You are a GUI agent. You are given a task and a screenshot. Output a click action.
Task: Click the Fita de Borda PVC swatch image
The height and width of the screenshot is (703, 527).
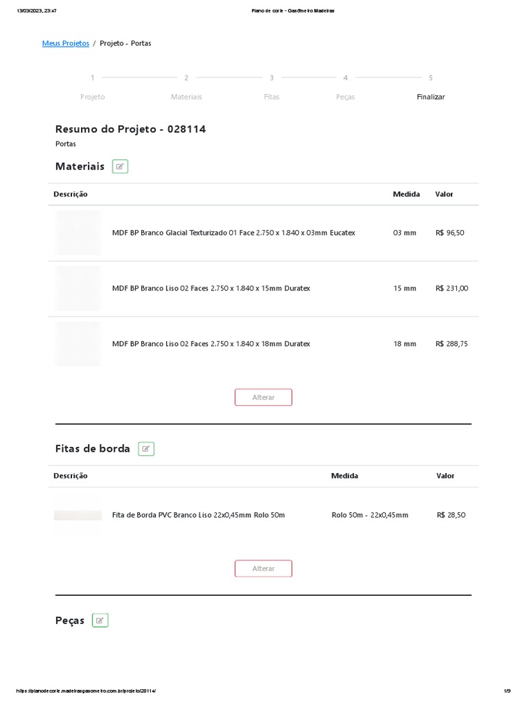tap(78, 515)
